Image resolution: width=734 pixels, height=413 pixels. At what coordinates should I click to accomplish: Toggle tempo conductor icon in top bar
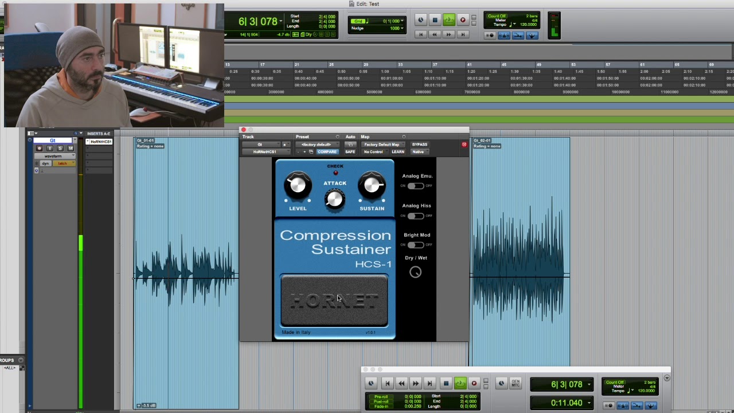[532, 36]
